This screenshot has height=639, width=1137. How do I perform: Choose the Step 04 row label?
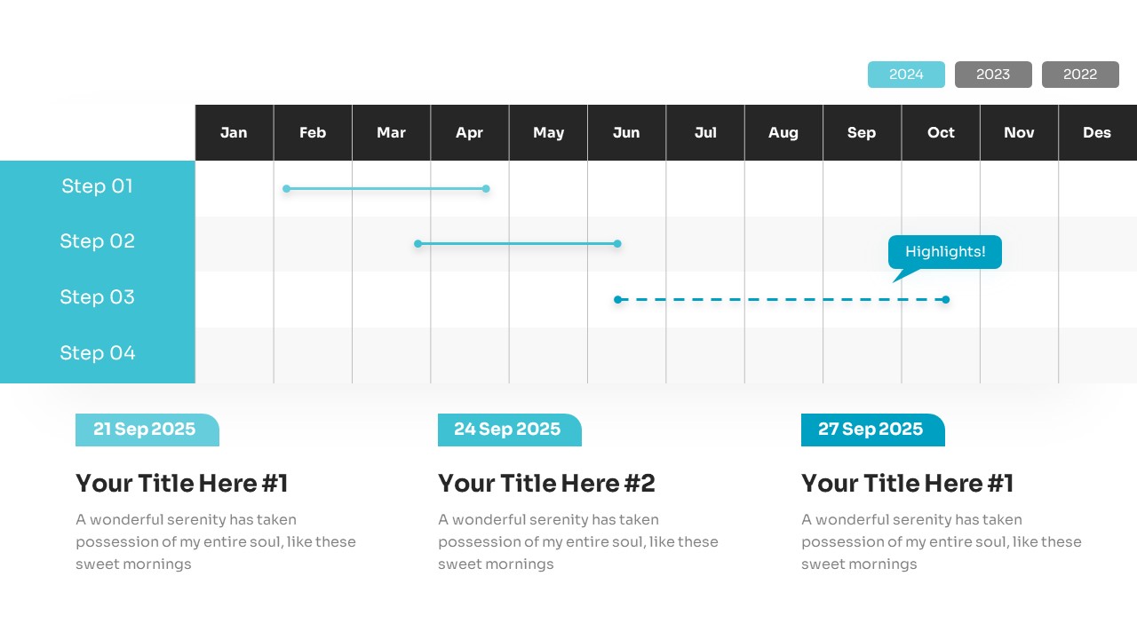click(97, 353)
